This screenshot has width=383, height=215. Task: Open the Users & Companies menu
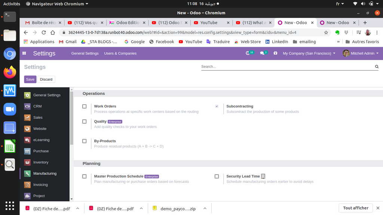click(120, 53)
